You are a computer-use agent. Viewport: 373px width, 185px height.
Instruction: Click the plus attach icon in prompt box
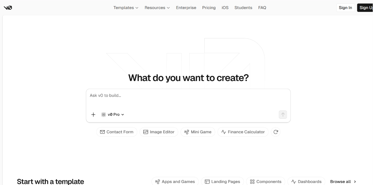point(93,115)
